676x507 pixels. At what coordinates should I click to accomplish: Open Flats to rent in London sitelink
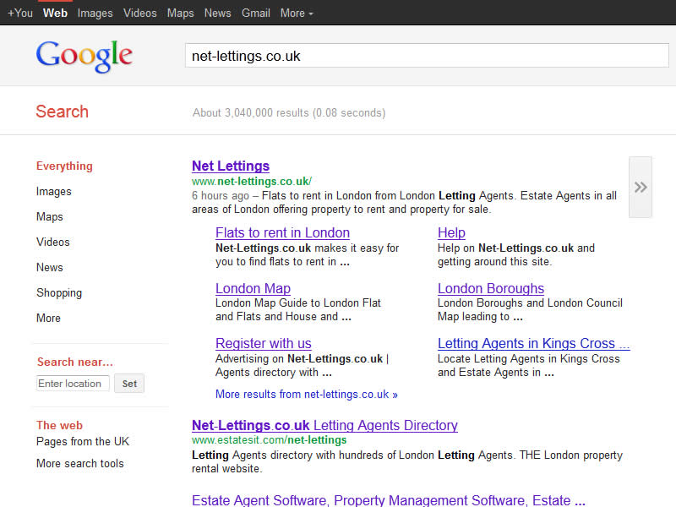(x=282, y=233)
